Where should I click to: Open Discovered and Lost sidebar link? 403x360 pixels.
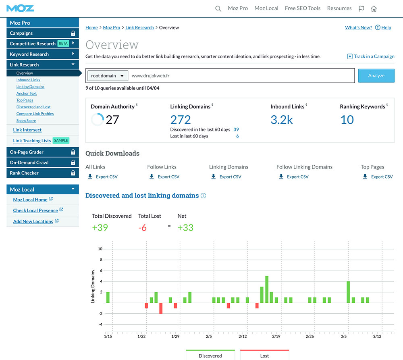[33, 107]
